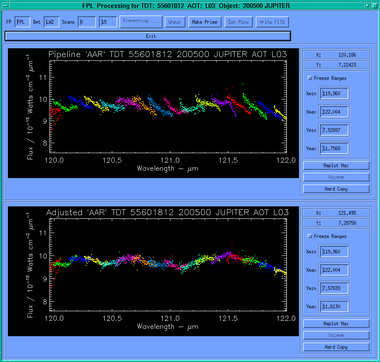Open the window menu in the title bar
Image resolution: width=380 pixels, height=362 pixels.
(x=5, y=5)
